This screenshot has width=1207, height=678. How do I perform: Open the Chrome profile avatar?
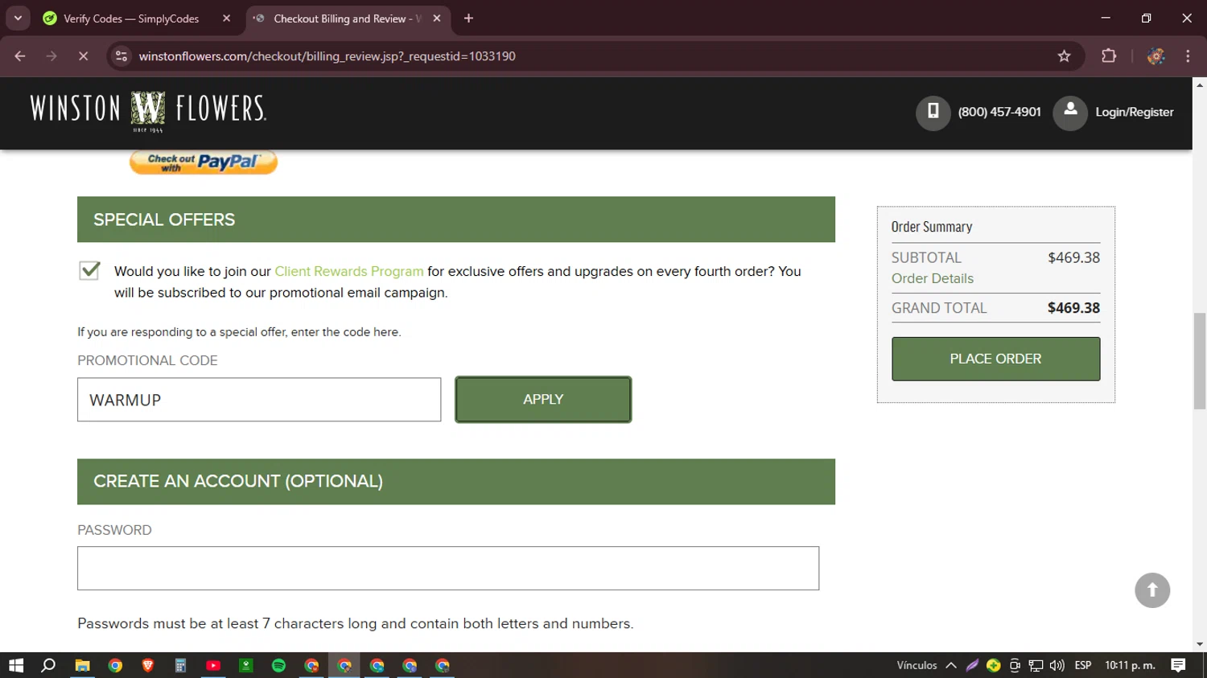(x=1156, y=56)
